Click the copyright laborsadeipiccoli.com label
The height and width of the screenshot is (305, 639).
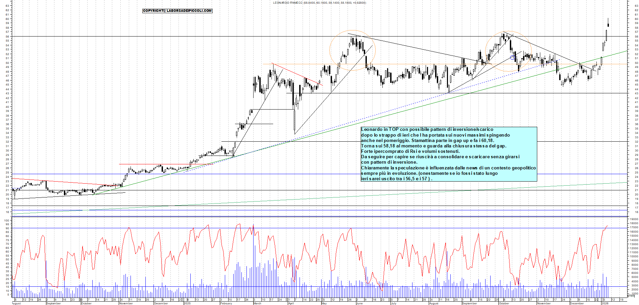click(177, 11)
